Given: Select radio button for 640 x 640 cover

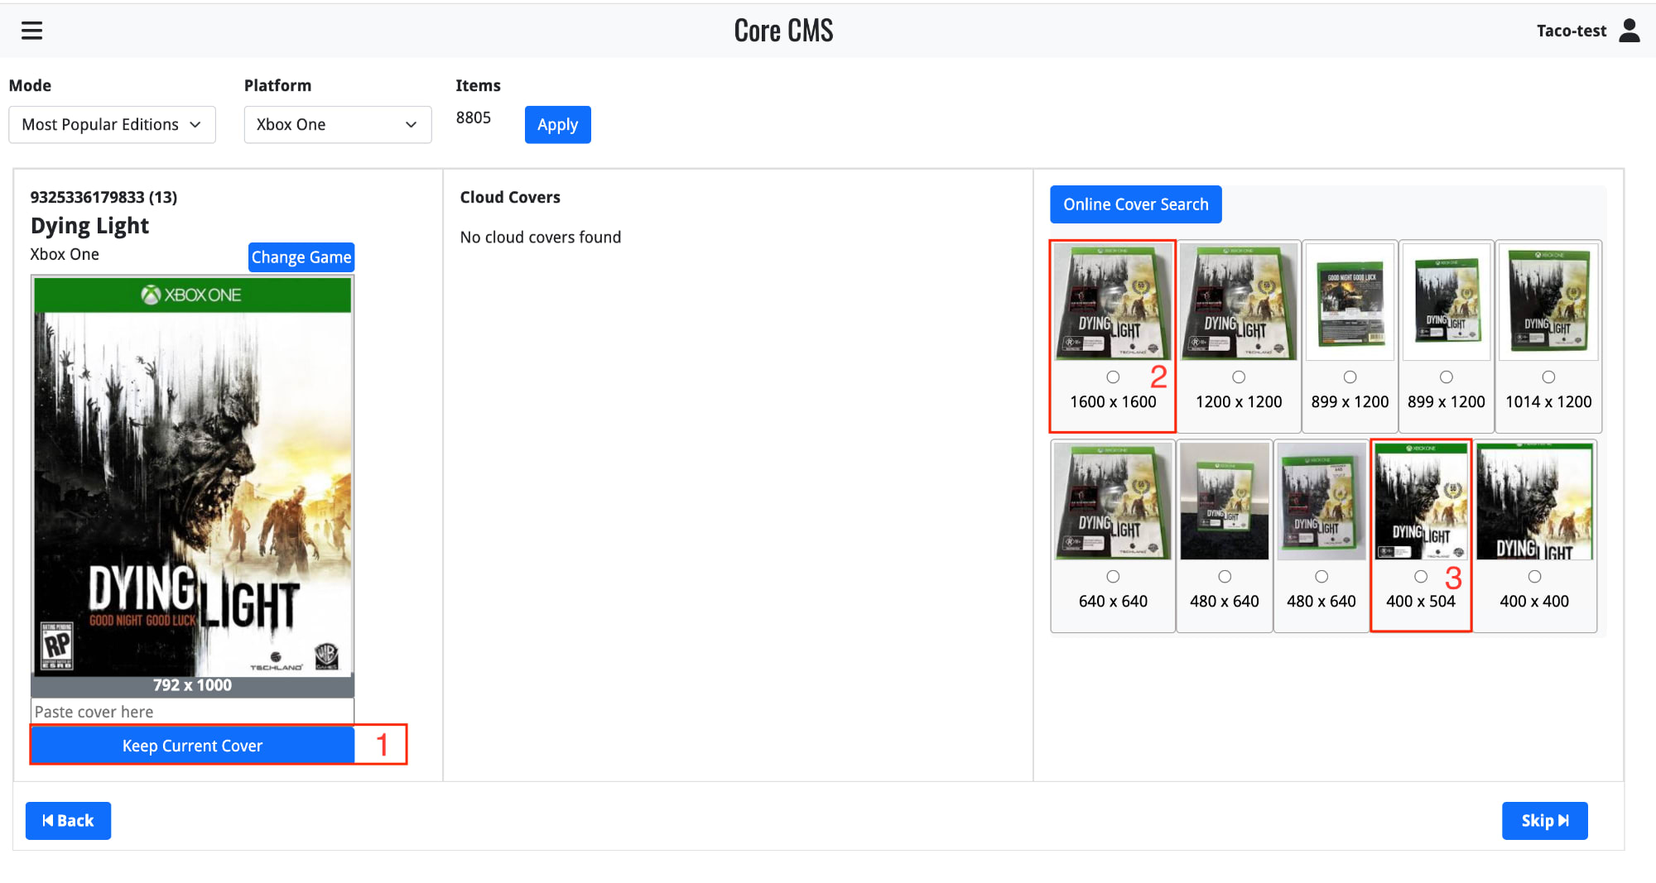Looking at the screenshot, I should [x=1113, y=577].
